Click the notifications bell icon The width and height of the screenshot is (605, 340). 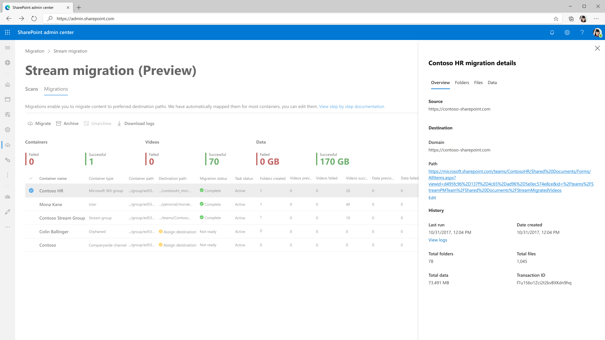pyautogui.click(x=552, y=32)
